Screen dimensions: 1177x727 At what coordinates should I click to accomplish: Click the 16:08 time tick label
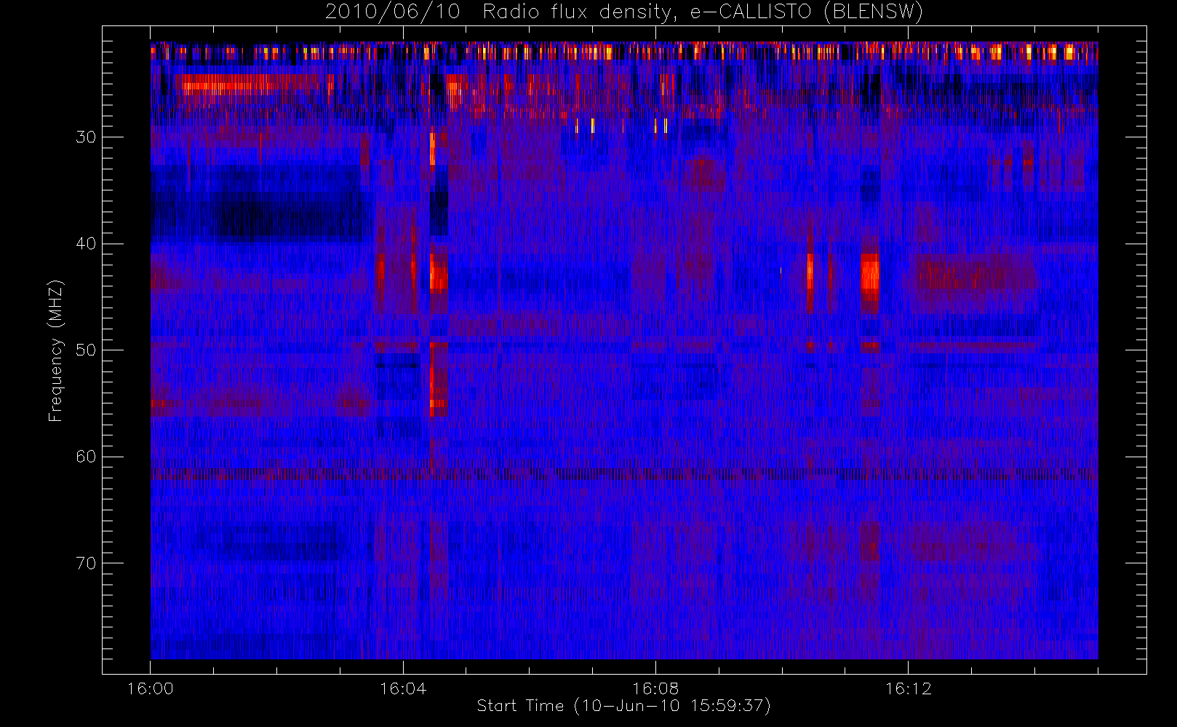(x=655, y=688)
